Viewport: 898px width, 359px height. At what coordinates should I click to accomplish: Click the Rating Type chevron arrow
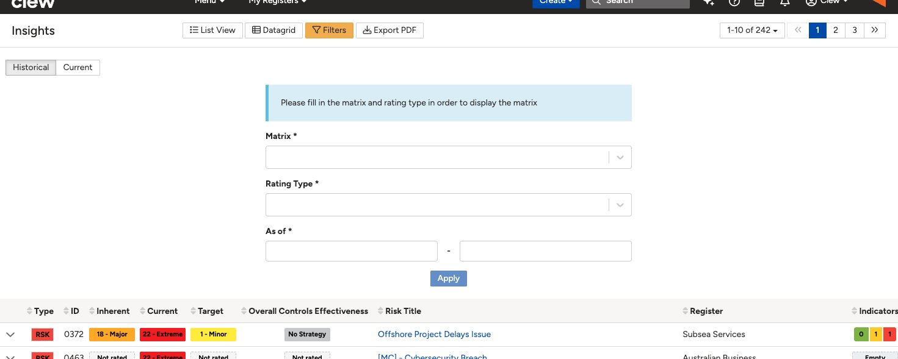click(620, 205)
